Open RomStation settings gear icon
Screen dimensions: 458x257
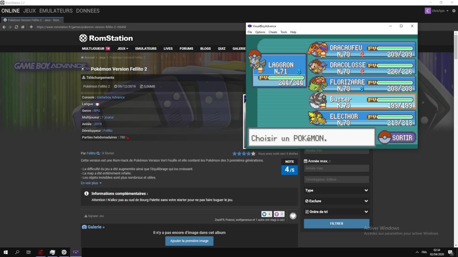pyautogui.click(x=454, y=11)
